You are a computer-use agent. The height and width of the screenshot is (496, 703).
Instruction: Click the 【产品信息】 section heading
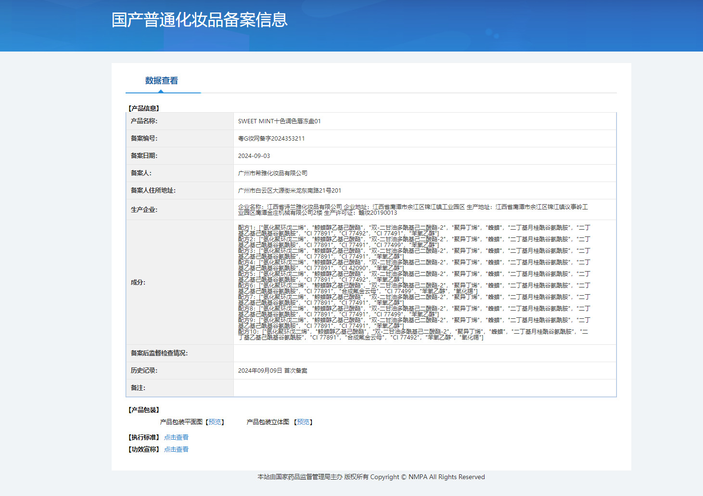(144, 108)
